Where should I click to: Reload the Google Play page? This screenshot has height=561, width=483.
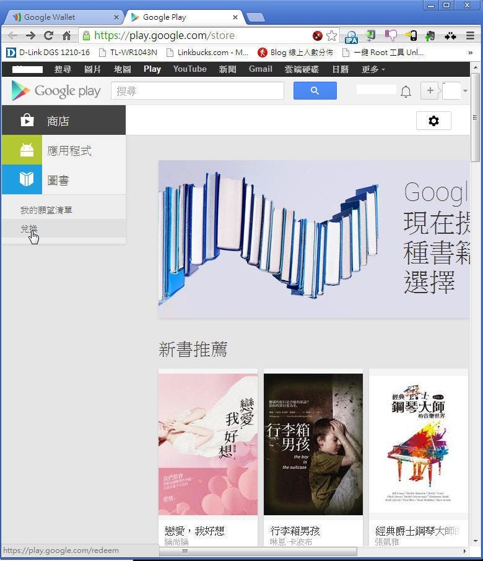48,35
